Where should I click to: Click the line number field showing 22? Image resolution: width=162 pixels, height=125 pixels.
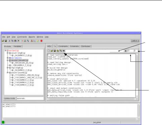click(130, 51)
